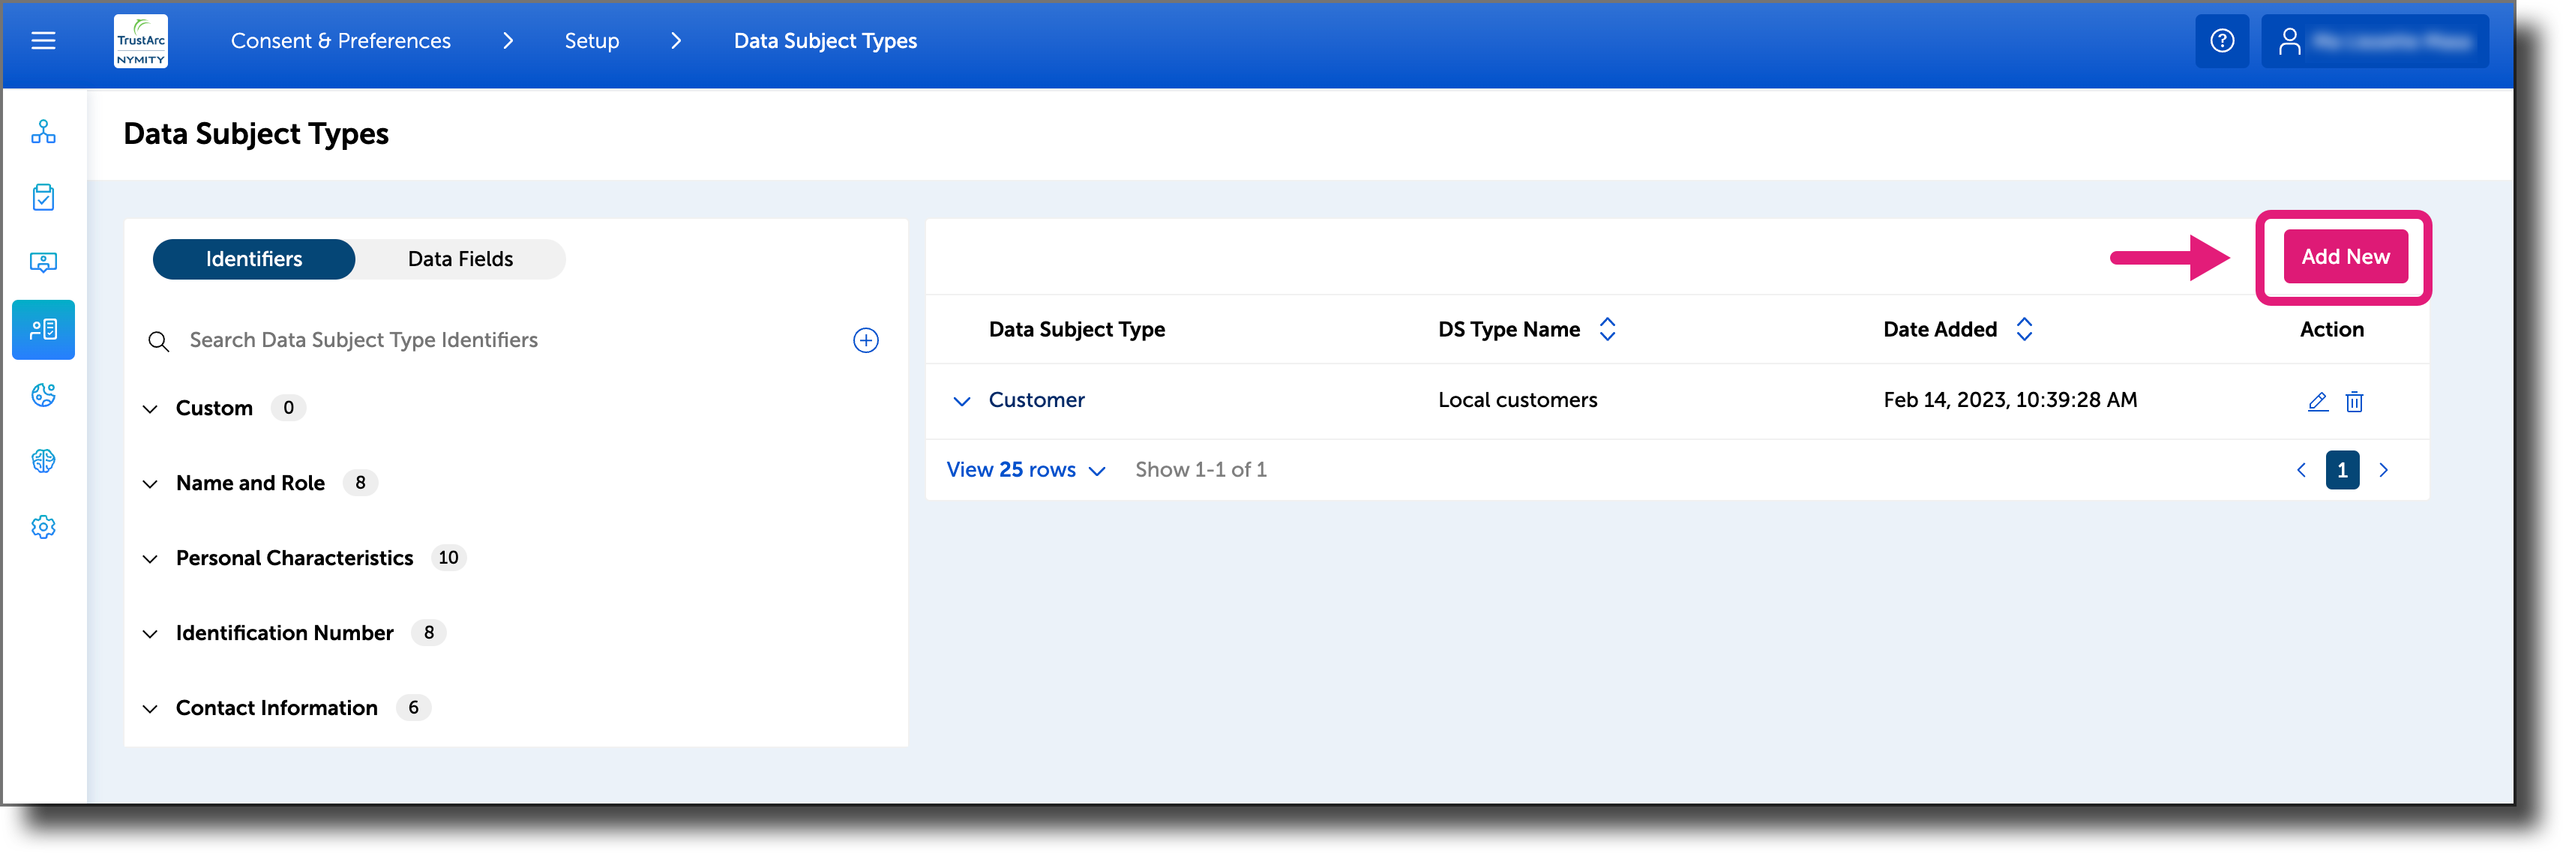The image size is (2563, 853).
Task: Expand the Identification Number group
Action: tap(150, 634)
